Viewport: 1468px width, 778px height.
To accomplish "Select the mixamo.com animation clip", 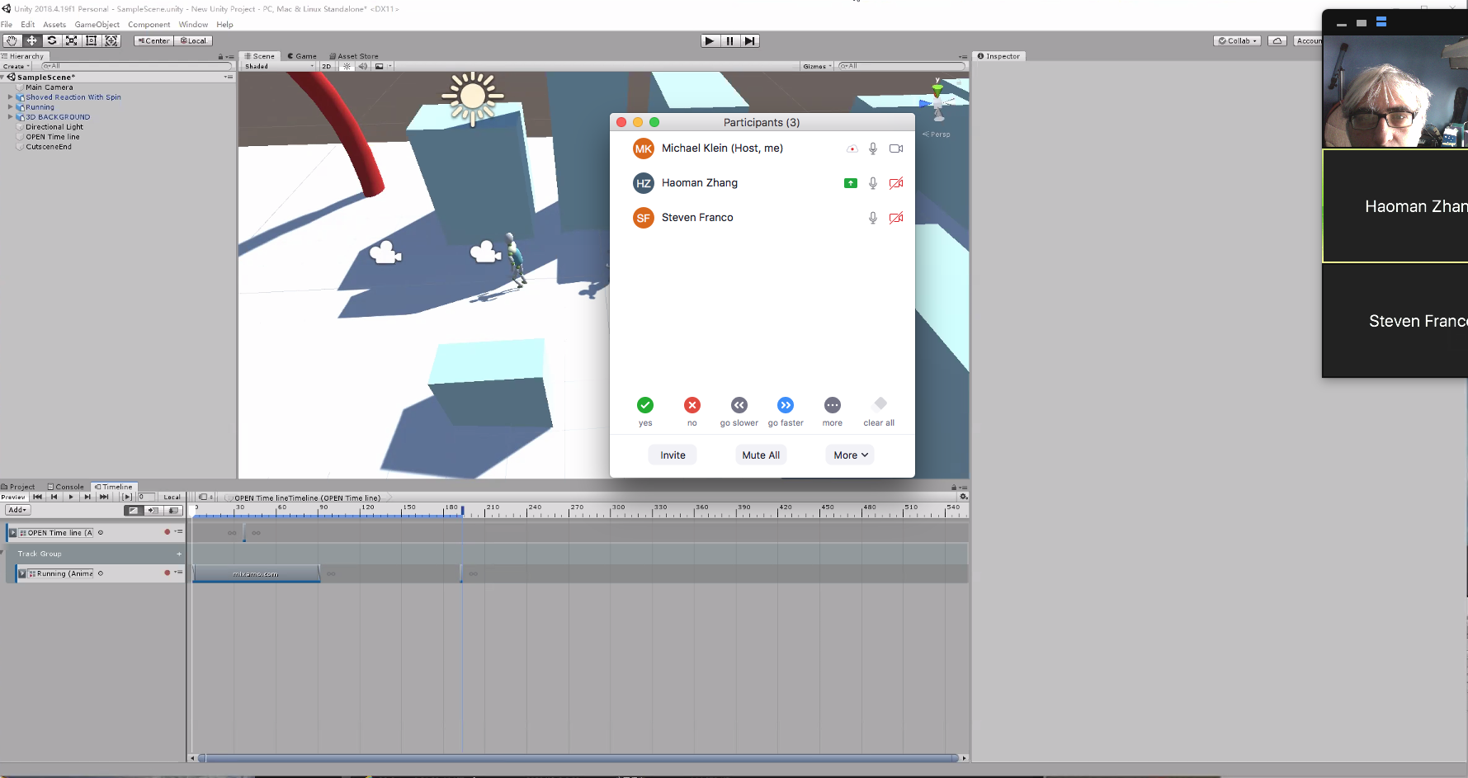I will pyautogui.click(x=256, y=573).
